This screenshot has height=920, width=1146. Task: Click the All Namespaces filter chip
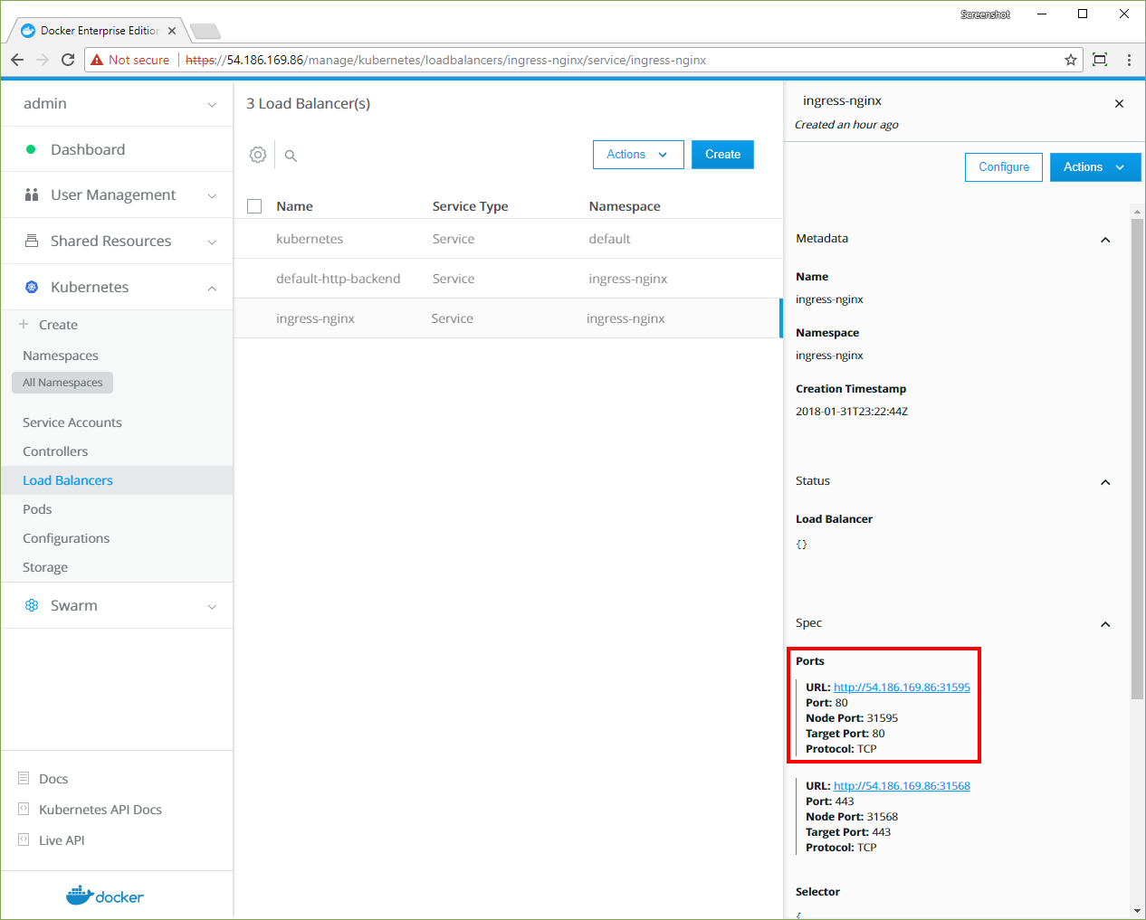point(62,383)
